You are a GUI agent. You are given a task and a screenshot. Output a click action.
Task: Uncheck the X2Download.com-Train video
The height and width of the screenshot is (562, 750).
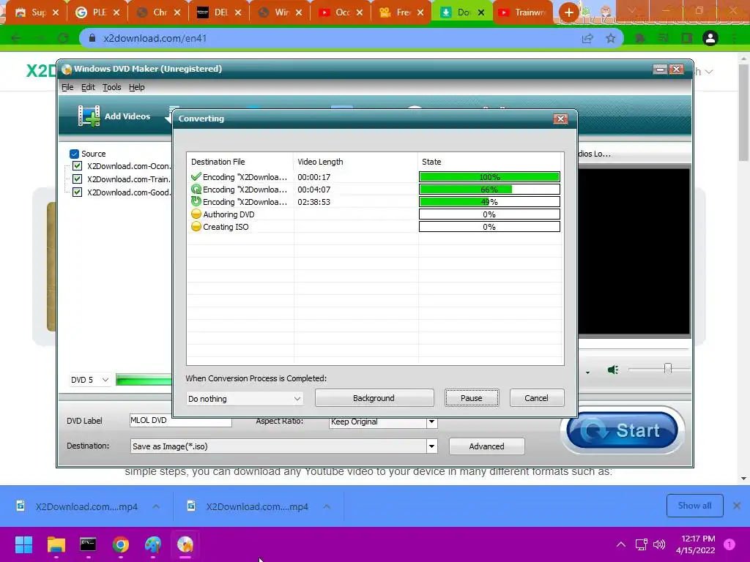pyautogui.click(x=77, y=179)
